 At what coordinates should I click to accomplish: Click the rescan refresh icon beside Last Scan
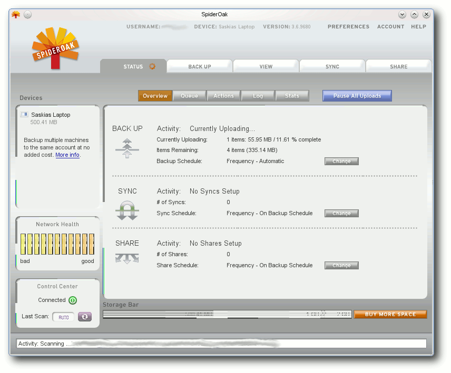point(84,317)
